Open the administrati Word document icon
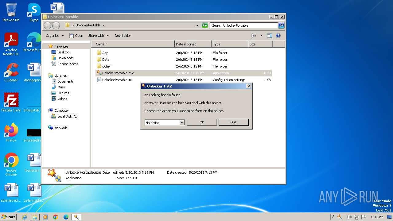Image resolution: width=393 pixels, height=221 pixels. pyautogui.click(x=11, y=193)
